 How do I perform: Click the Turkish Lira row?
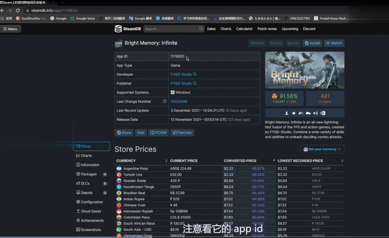click(x=229, y=175)
